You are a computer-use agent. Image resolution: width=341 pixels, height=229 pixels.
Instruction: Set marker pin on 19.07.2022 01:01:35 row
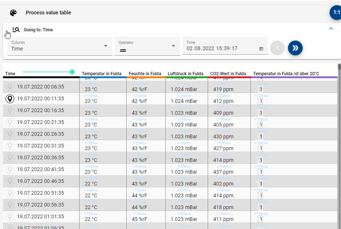coord(10,217)
